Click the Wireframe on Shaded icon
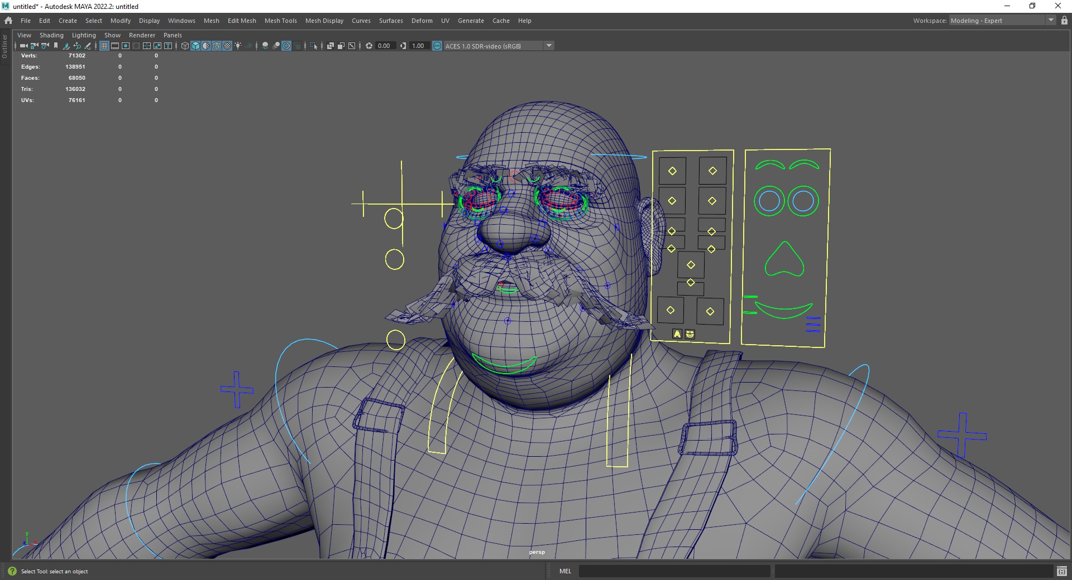The height and width of the screenshot is (580, 1072). point(217,46)
